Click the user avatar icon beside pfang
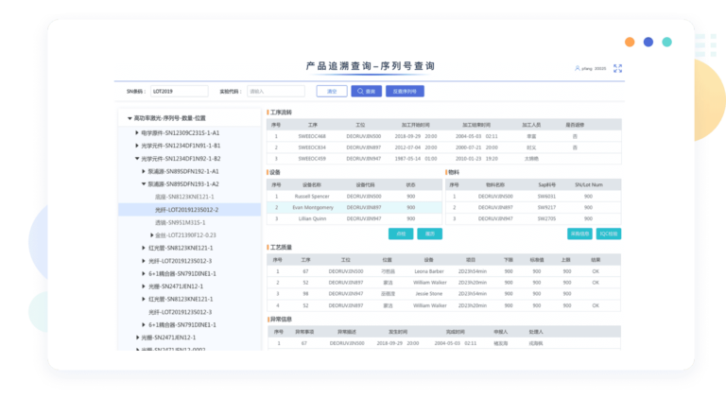 click(578, 68)
